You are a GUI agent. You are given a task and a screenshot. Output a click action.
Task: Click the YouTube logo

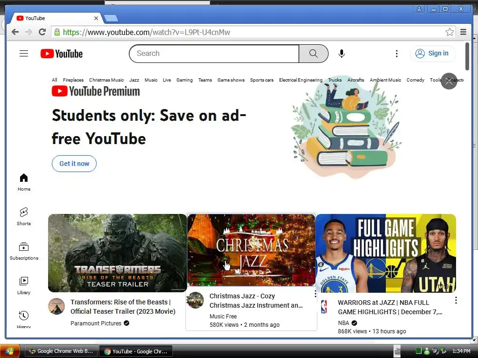tap(62, 54)
